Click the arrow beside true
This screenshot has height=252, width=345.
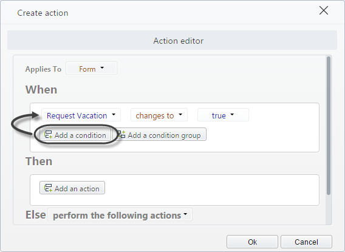pyautogui.click(x=232, y=114)
